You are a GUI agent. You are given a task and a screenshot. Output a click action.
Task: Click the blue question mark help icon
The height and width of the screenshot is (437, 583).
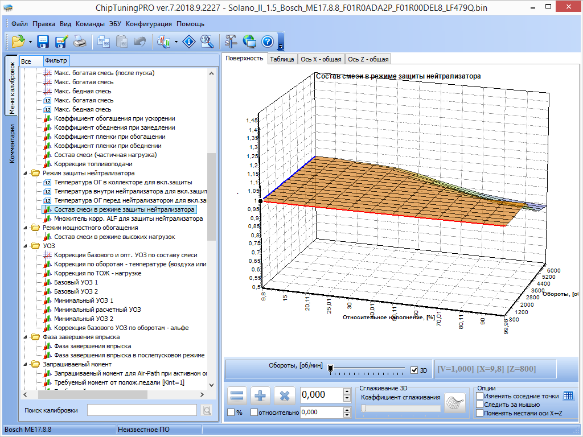(268, 42)
